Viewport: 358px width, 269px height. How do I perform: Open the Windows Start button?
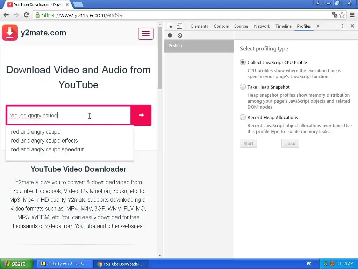point(17,264)
